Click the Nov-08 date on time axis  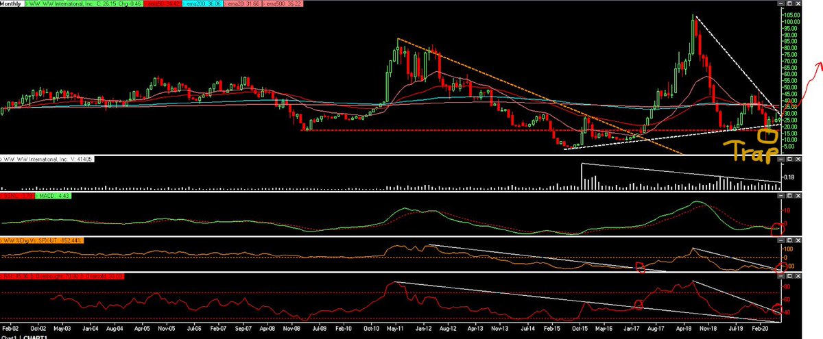[293, 329]
